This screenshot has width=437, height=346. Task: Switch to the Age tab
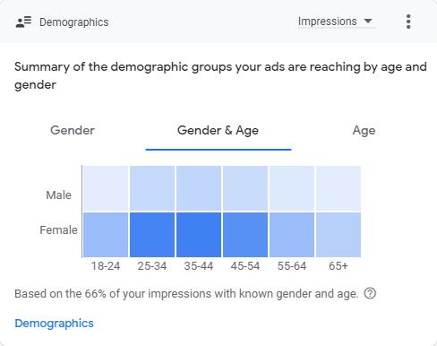click(364, 131)
